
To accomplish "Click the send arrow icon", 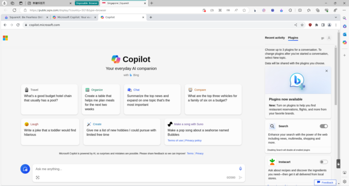I will tap(240, 177).
